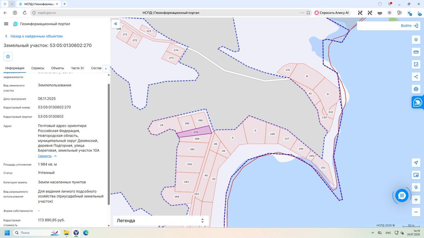
Task: Go back with the browser back arrow
Action: point(5,13)
